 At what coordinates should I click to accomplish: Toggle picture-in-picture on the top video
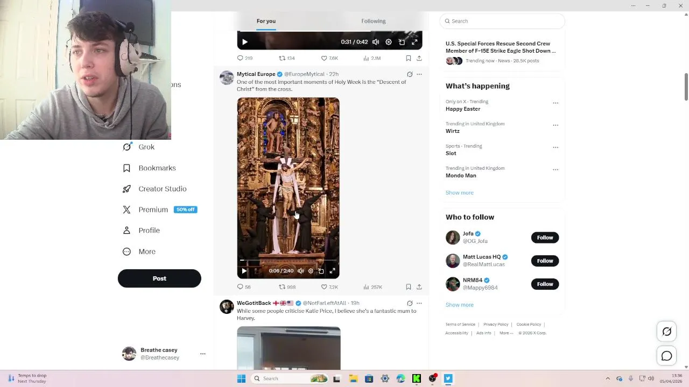(x=402, y=42)
